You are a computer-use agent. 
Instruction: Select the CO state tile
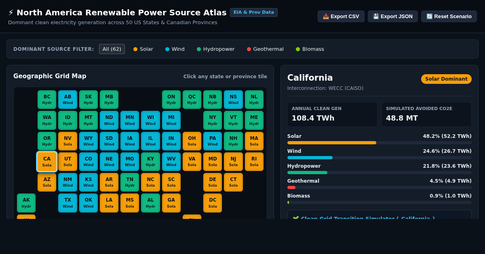tap(89, 162)
